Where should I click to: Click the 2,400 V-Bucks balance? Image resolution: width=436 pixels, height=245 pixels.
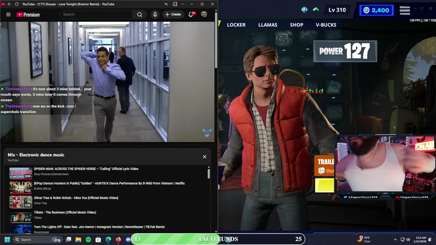(x=376, y=10)
